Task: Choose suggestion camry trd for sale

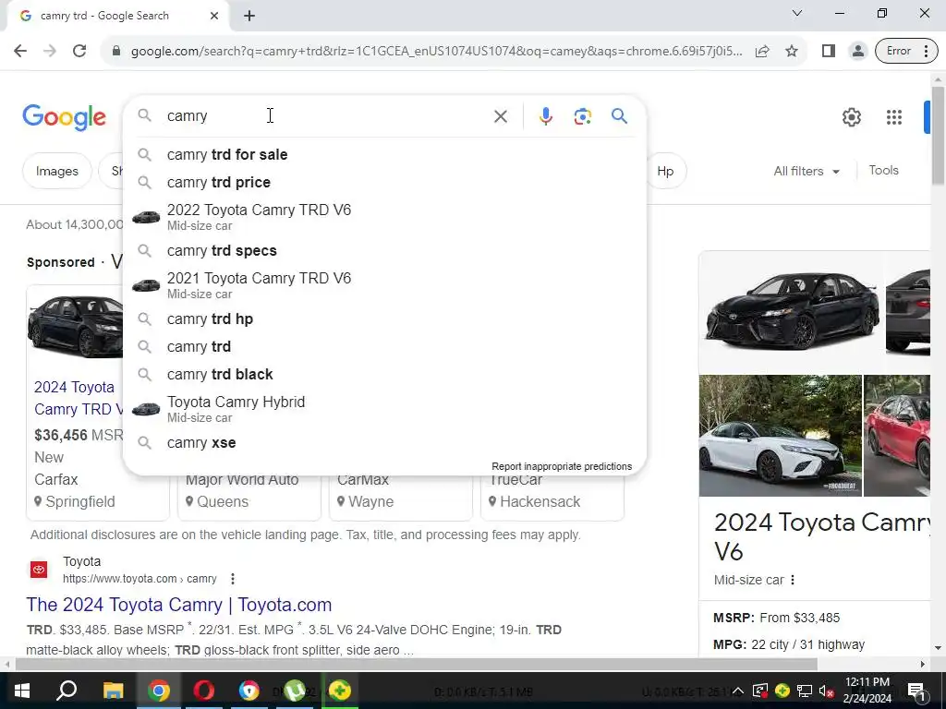Action: [384, 155]
